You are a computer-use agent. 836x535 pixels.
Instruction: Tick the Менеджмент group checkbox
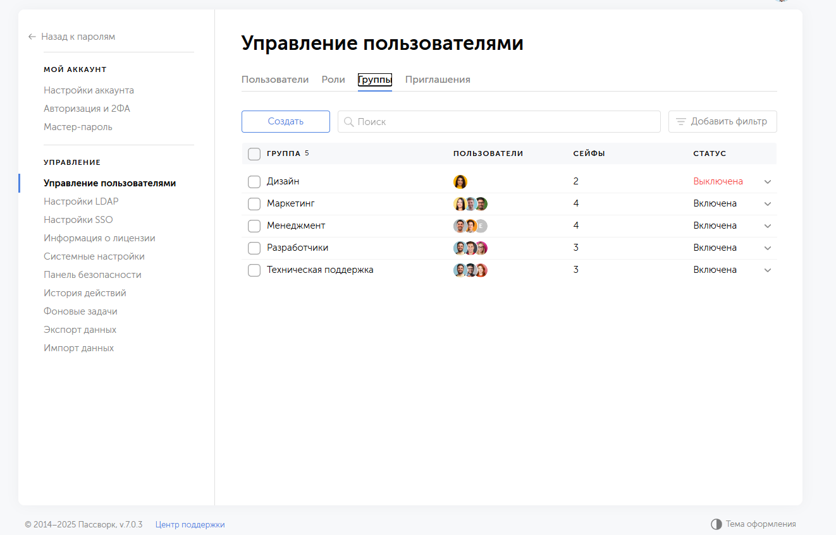coord(254,226)
